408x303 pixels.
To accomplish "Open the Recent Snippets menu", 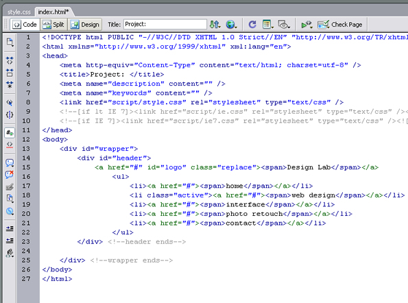I will [x=10, y=198].
